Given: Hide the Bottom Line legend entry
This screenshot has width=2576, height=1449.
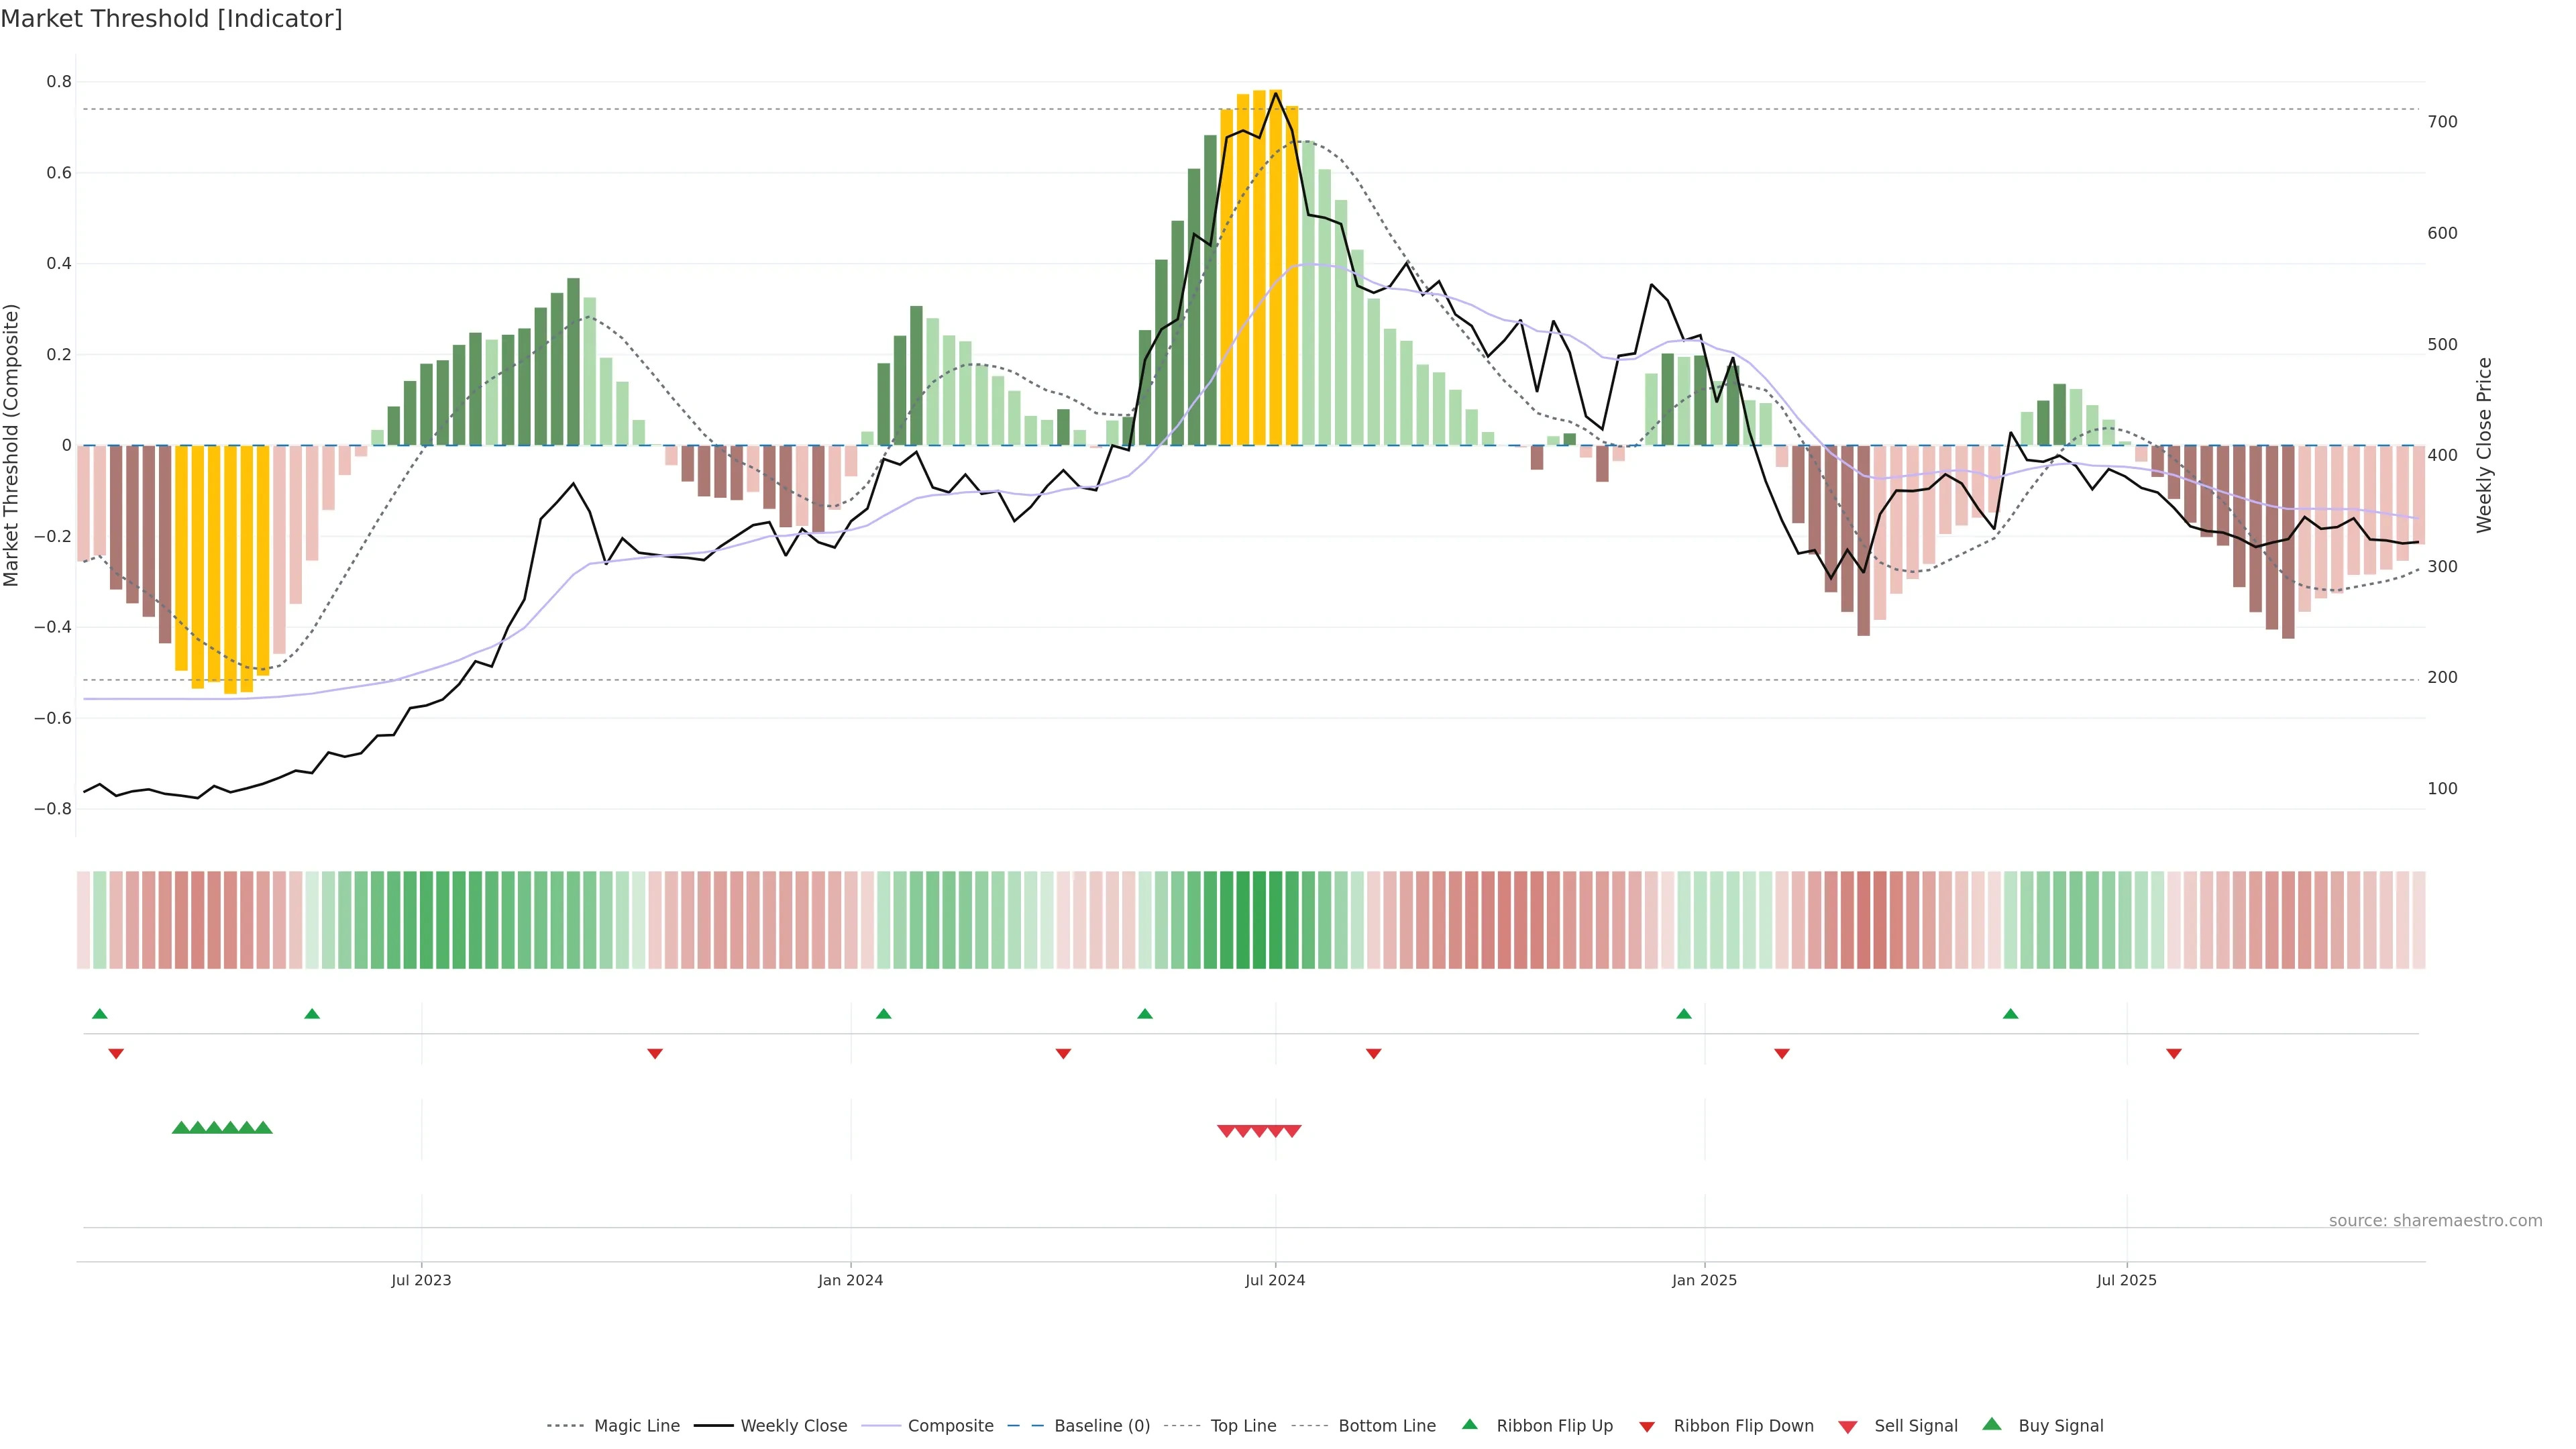Looking at the screenshot, I should pos(1386,1426).
